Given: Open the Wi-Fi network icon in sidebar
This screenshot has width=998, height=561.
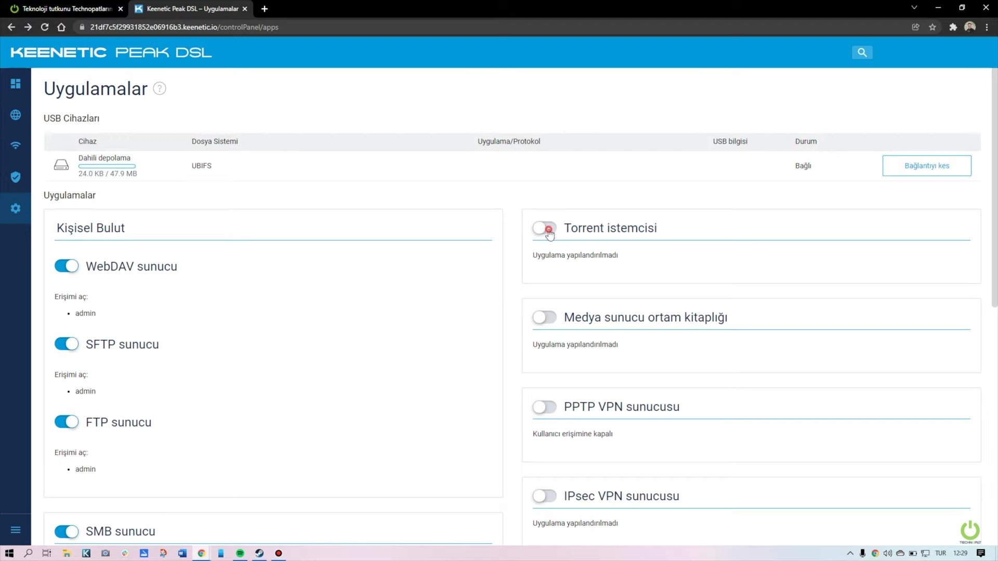Looking at the screenshot, I should 16,145.
